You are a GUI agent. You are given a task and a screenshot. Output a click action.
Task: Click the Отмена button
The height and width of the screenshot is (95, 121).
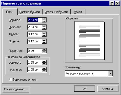108,89
